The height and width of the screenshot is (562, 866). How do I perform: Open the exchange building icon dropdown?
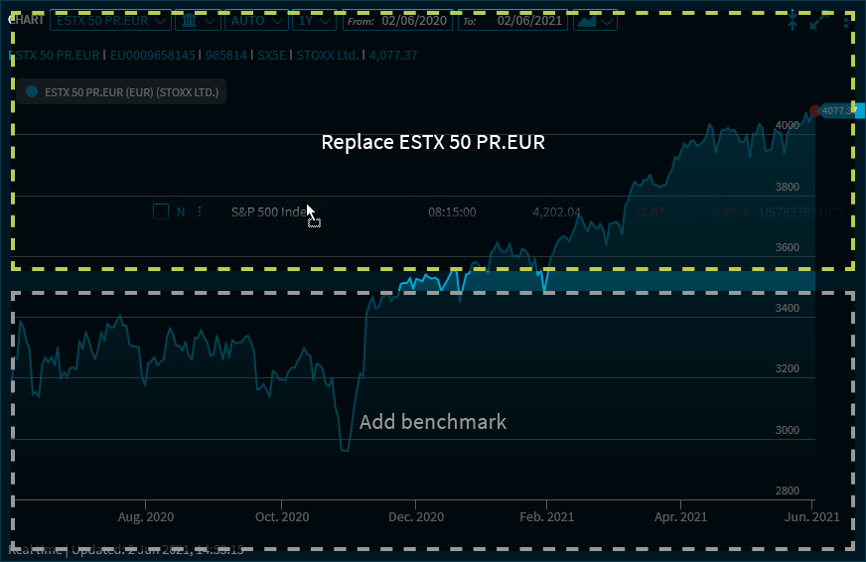197,21
